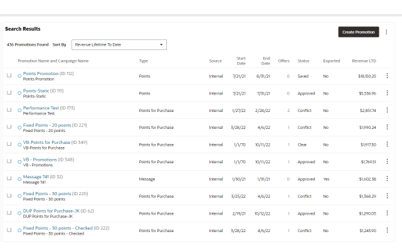Click the circle icon beside Performance Test
This screenshot has width=402, height=249.
[x=19, y=110]
